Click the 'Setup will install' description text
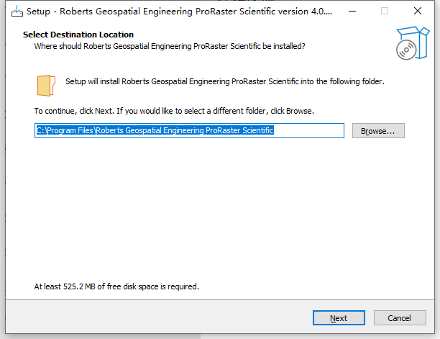Screen dimensions: 440x339 (225, 81)
